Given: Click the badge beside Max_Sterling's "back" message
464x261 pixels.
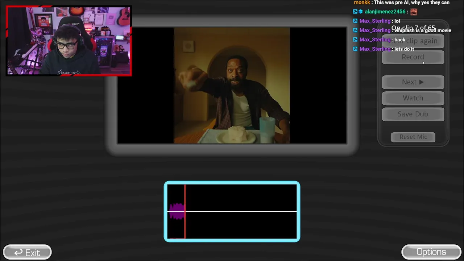Looking at the screenshot, I should coord(355,40).
